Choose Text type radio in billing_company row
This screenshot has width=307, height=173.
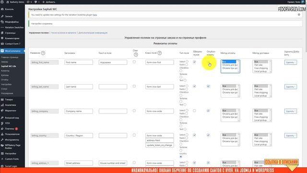click(x=185, y=129)
